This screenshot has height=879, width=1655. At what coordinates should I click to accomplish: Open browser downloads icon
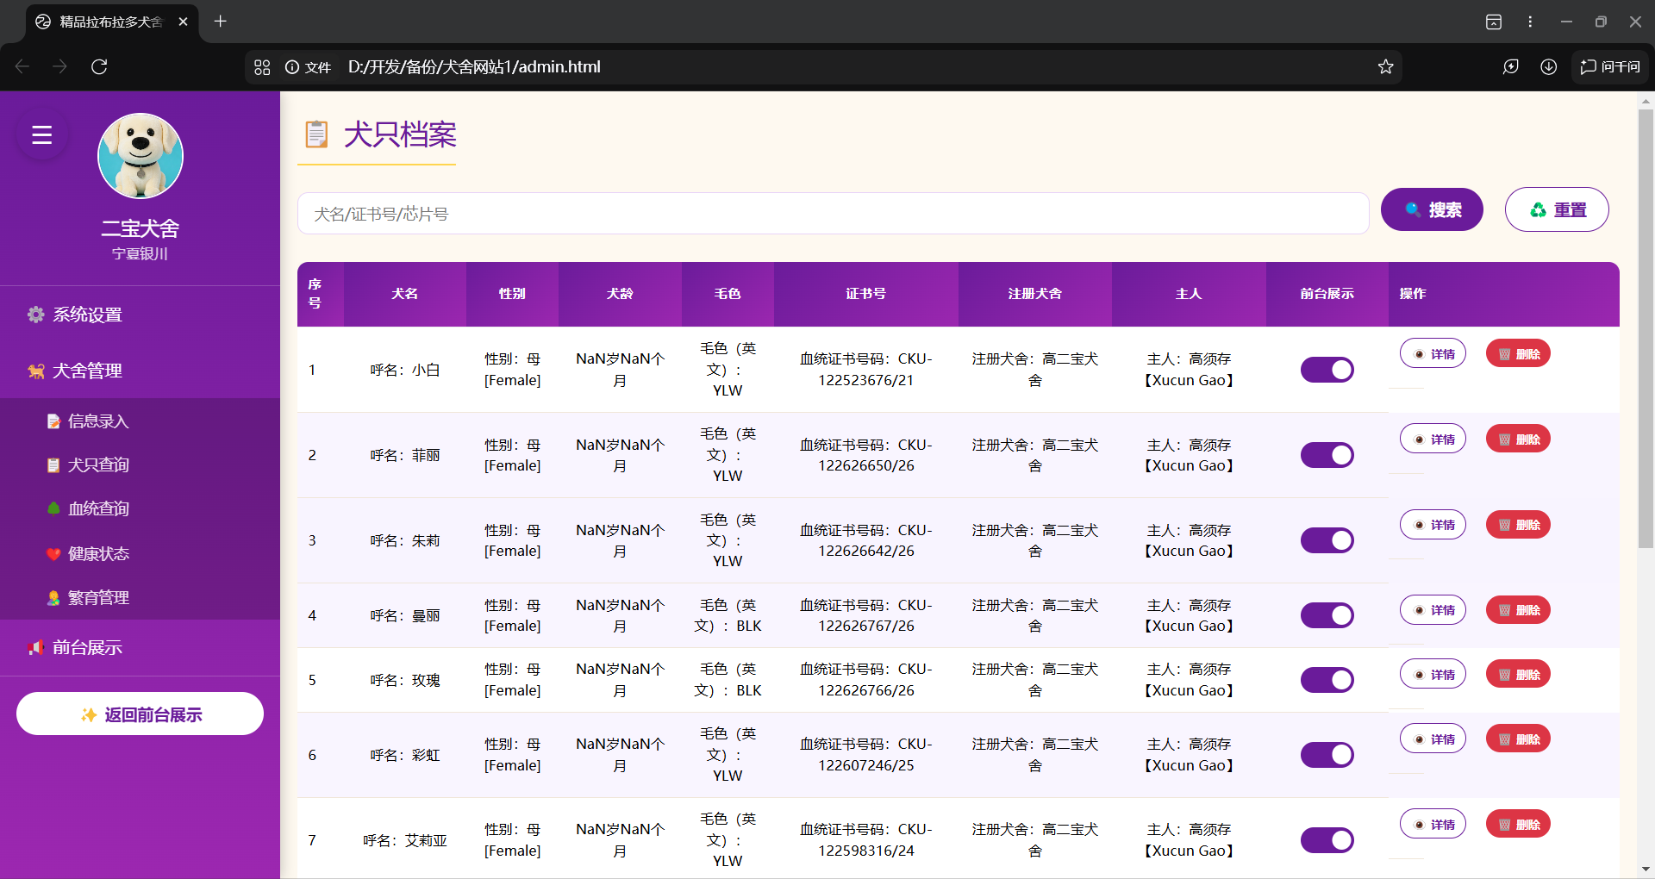tap(1548, 67)
